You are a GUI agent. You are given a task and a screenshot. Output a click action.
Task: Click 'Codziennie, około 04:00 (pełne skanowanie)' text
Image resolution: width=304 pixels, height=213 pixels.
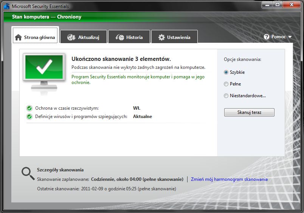(x=137, y=179)
